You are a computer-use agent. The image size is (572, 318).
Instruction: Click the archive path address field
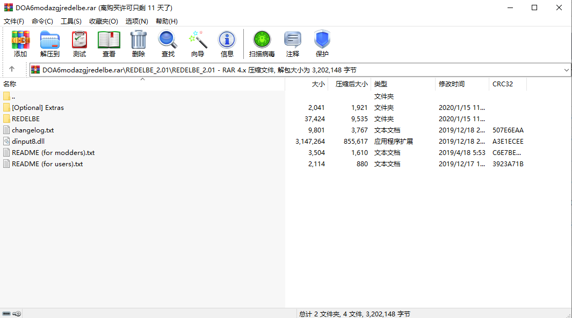pos(299,70)
